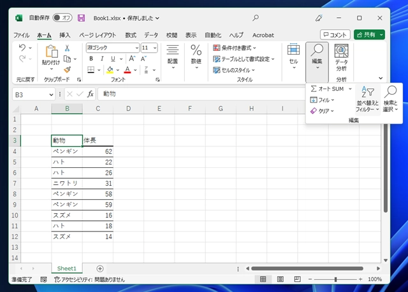The height and width of the screenshot is (292, 408).
Task: Toggle the 自動保存 autosave switch
Action: [62, 18]
